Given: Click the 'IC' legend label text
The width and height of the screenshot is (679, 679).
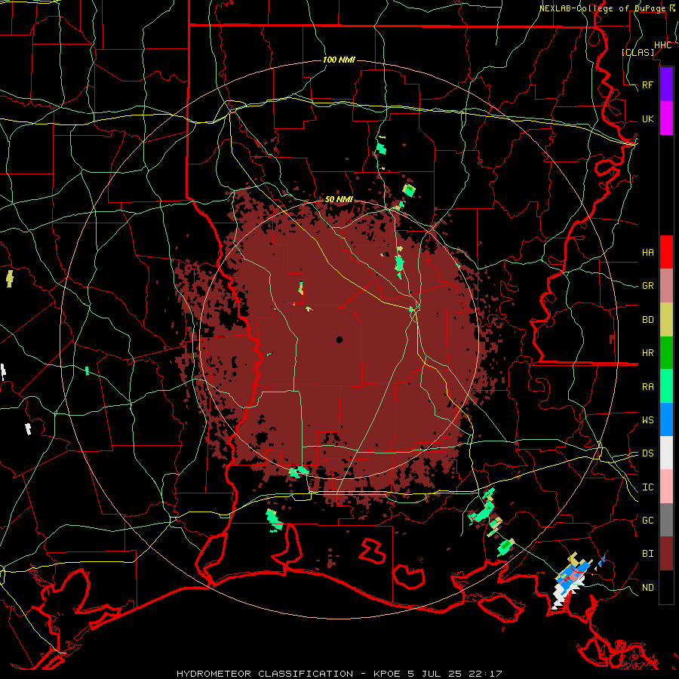Looking at the screenshot, I should point(647,487).
